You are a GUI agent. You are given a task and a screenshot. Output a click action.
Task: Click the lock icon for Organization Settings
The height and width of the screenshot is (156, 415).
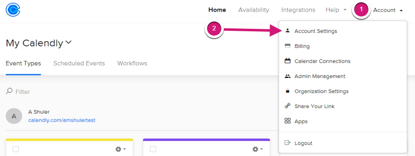(x=288, y=91)
